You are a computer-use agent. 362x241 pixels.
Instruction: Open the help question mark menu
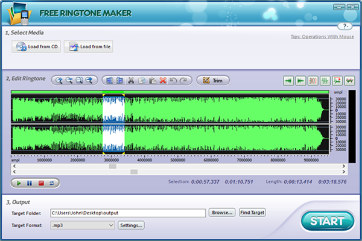coord(346,27)
